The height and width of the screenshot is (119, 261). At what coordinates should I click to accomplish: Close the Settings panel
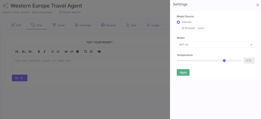(x=258, y=5)
